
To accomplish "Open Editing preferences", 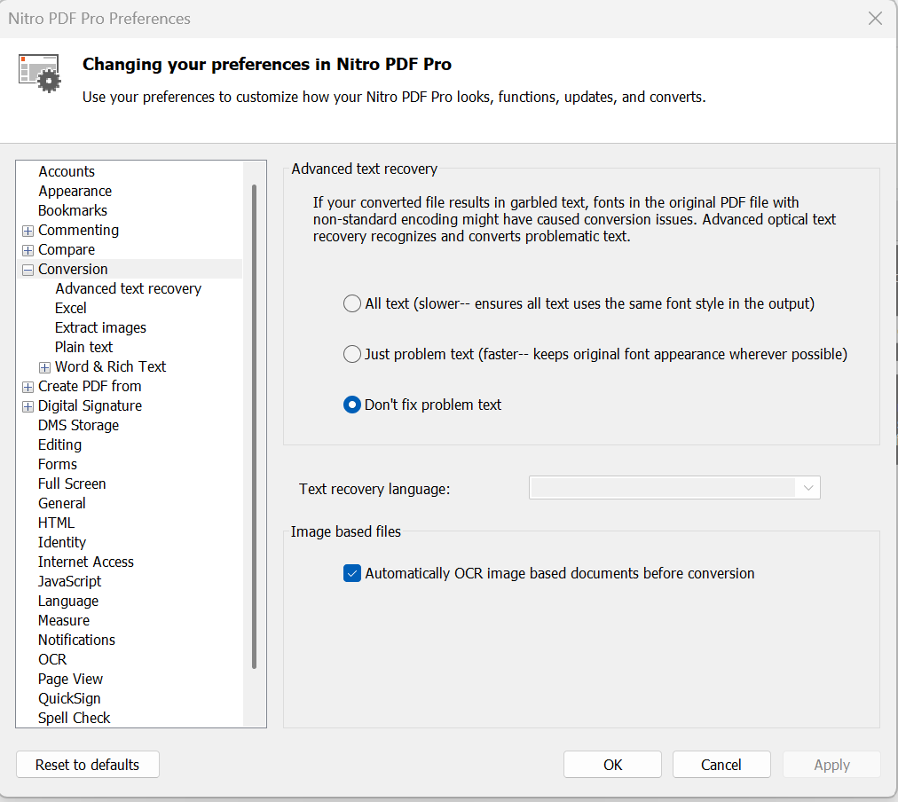I will [59, 444].
